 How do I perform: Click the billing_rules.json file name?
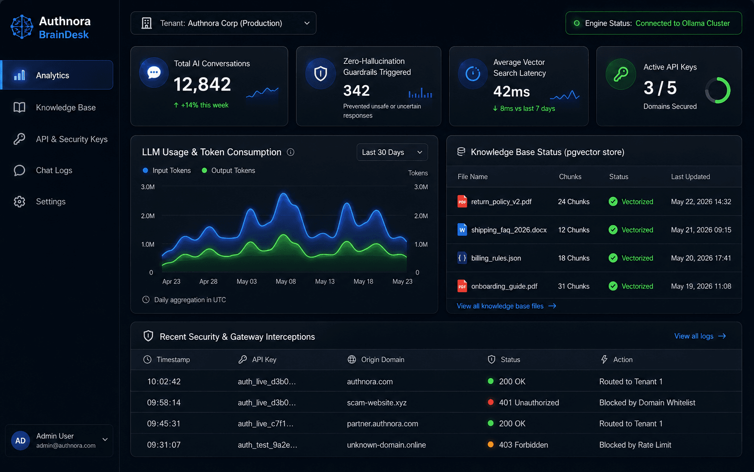(496, 258)
